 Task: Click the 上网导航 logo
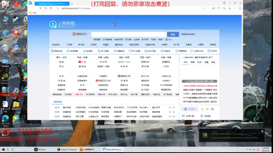point(62,24)
